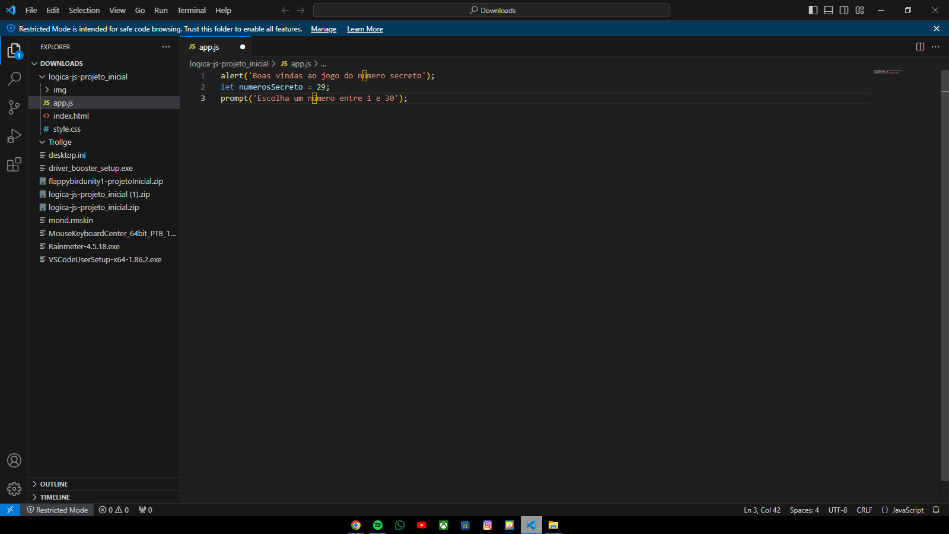
Task: Open the Search view icon
Action: (14, 78)
